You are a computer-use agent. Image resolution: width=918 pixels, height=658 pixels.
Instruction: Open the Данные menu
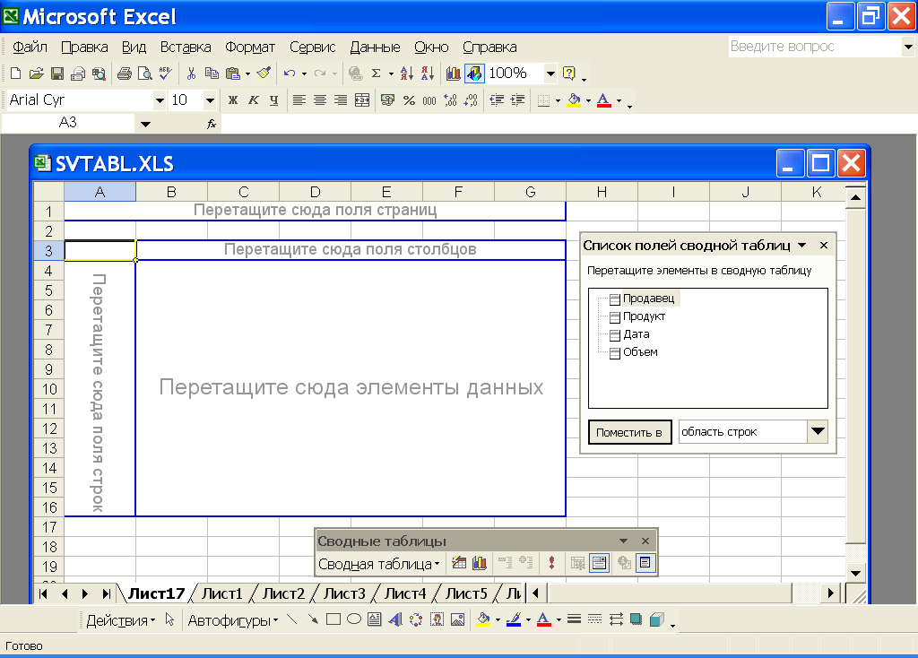tap(375, 47)
